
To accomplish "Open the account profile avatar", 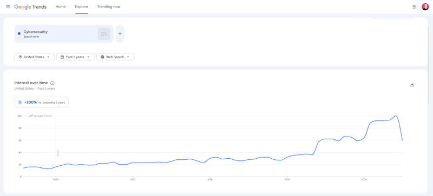I will 425,6.
